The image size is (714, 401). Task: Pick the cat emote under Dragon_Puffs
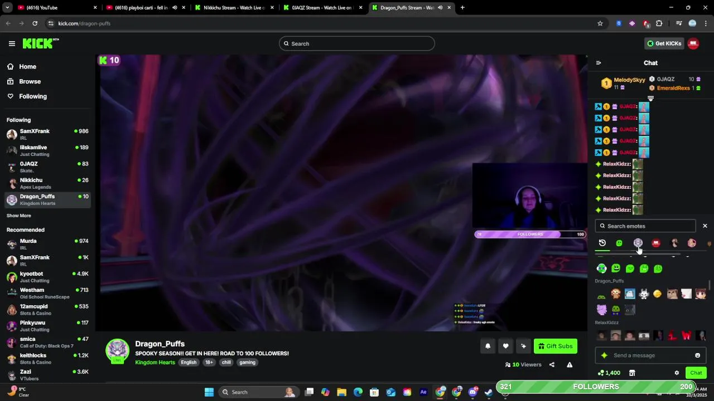tap(672, 294)
